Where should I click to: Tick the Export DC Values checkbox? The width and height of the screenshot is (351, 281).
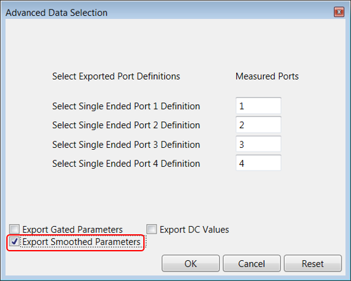(152, 229)
